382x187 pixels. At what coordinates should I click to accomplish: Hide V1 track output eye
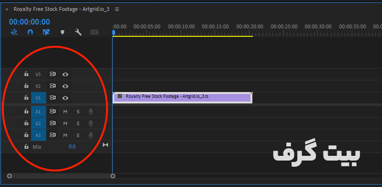[x=65, y=98]
